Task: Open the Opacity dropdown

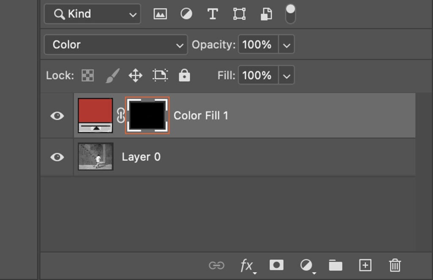Action: 287,44
